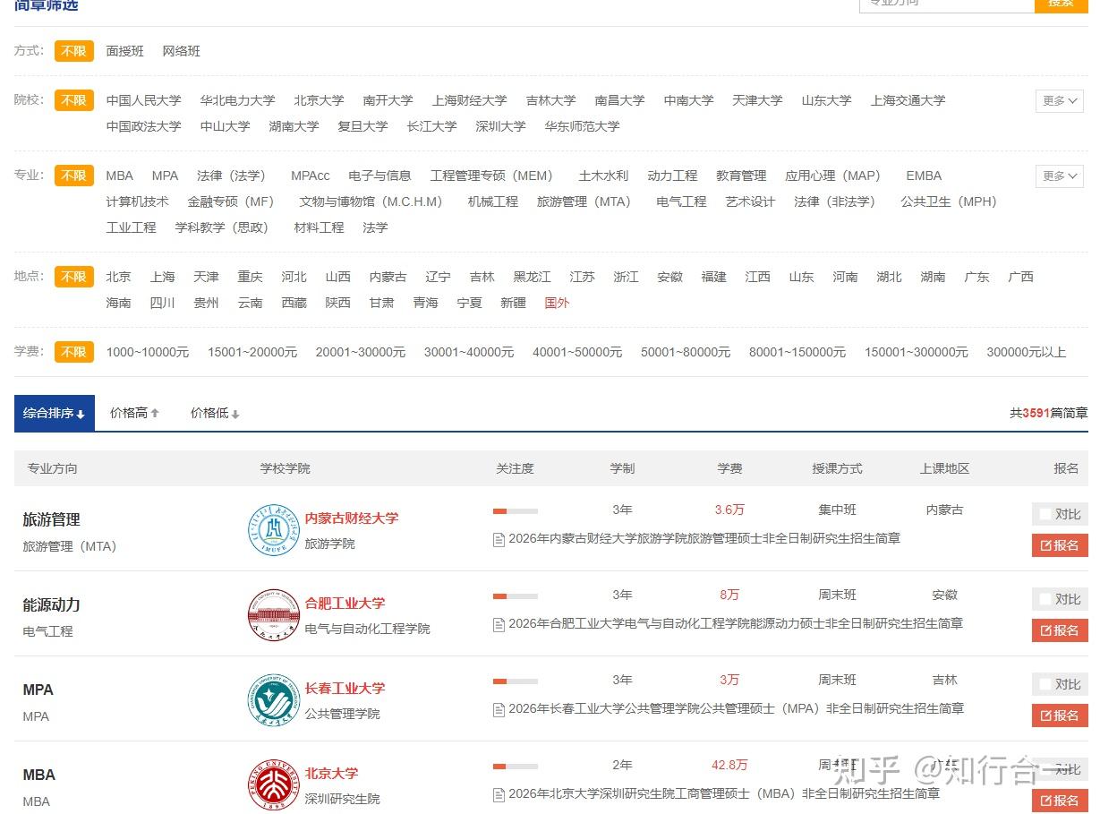Click the 能源动力 major title
The image size is (1100, 814).
51,604
